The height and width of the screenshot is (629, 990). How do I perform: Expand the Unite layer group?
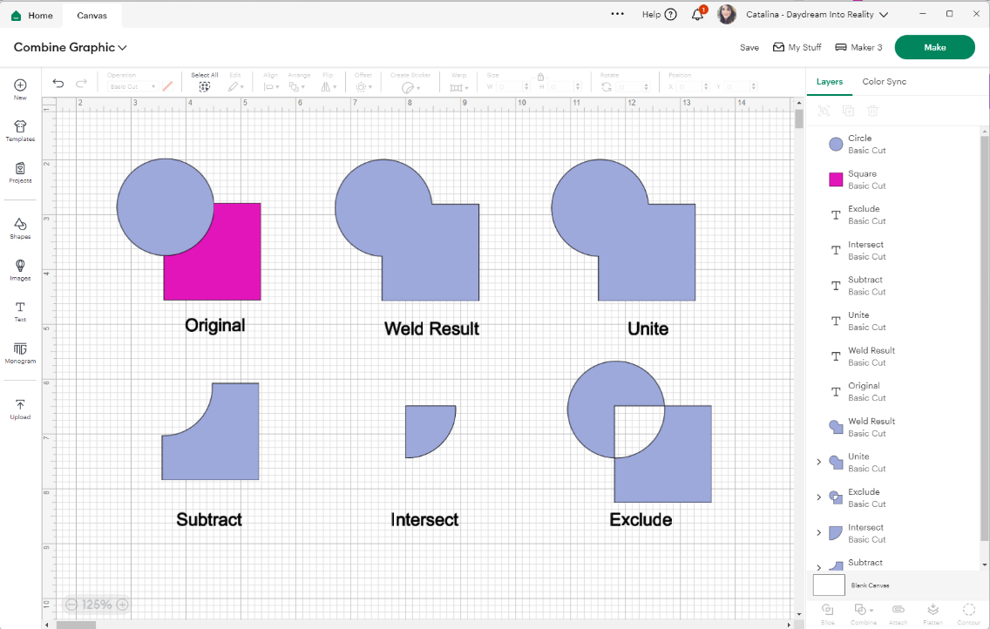point(819,462)
